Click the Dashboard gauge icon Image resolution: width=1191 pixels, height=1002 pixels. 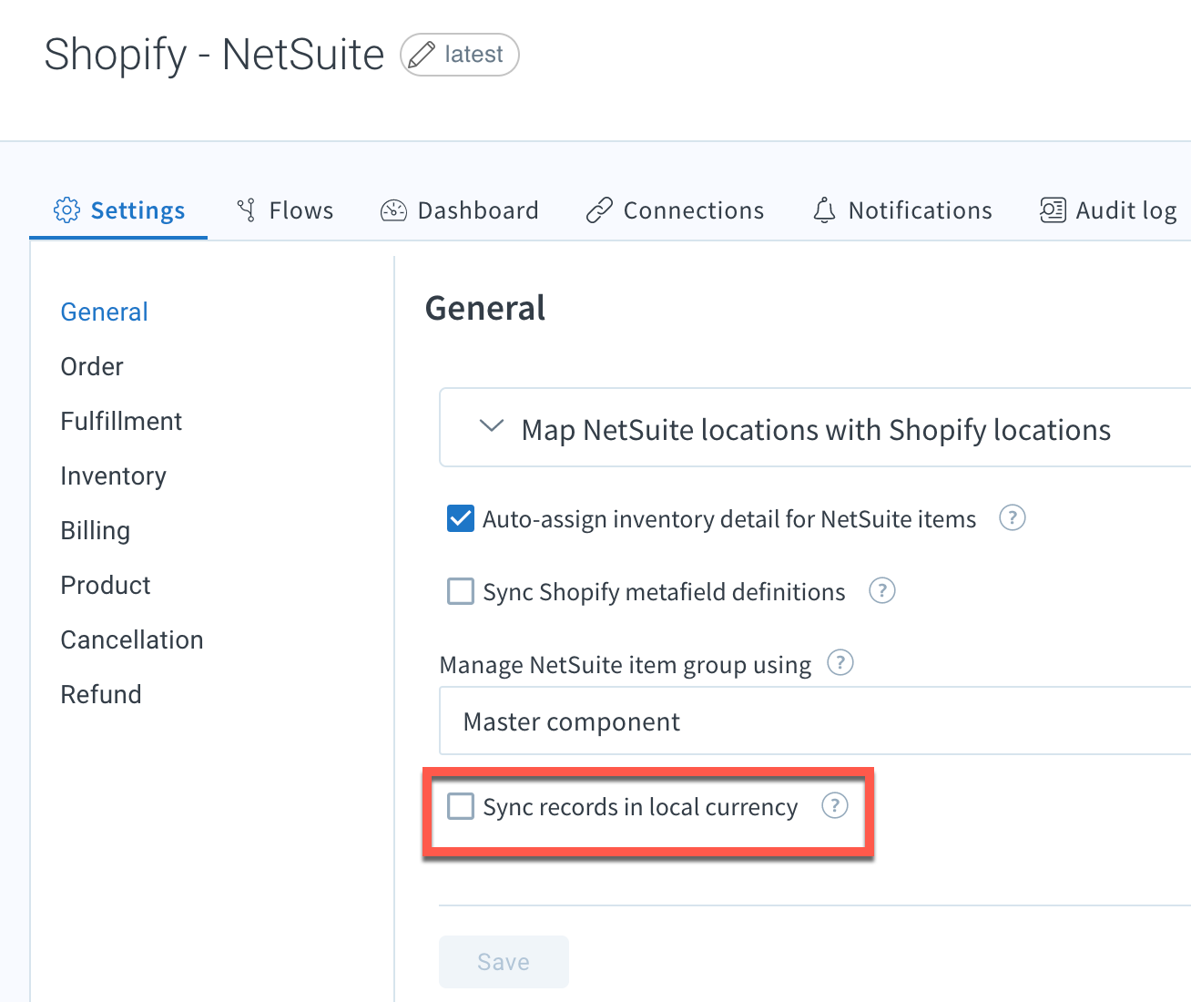(393, 210)
